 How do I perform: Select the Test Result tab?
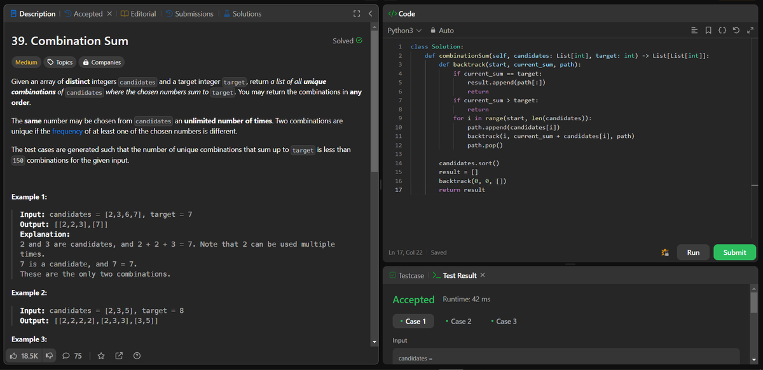click(x=455, y=275)
